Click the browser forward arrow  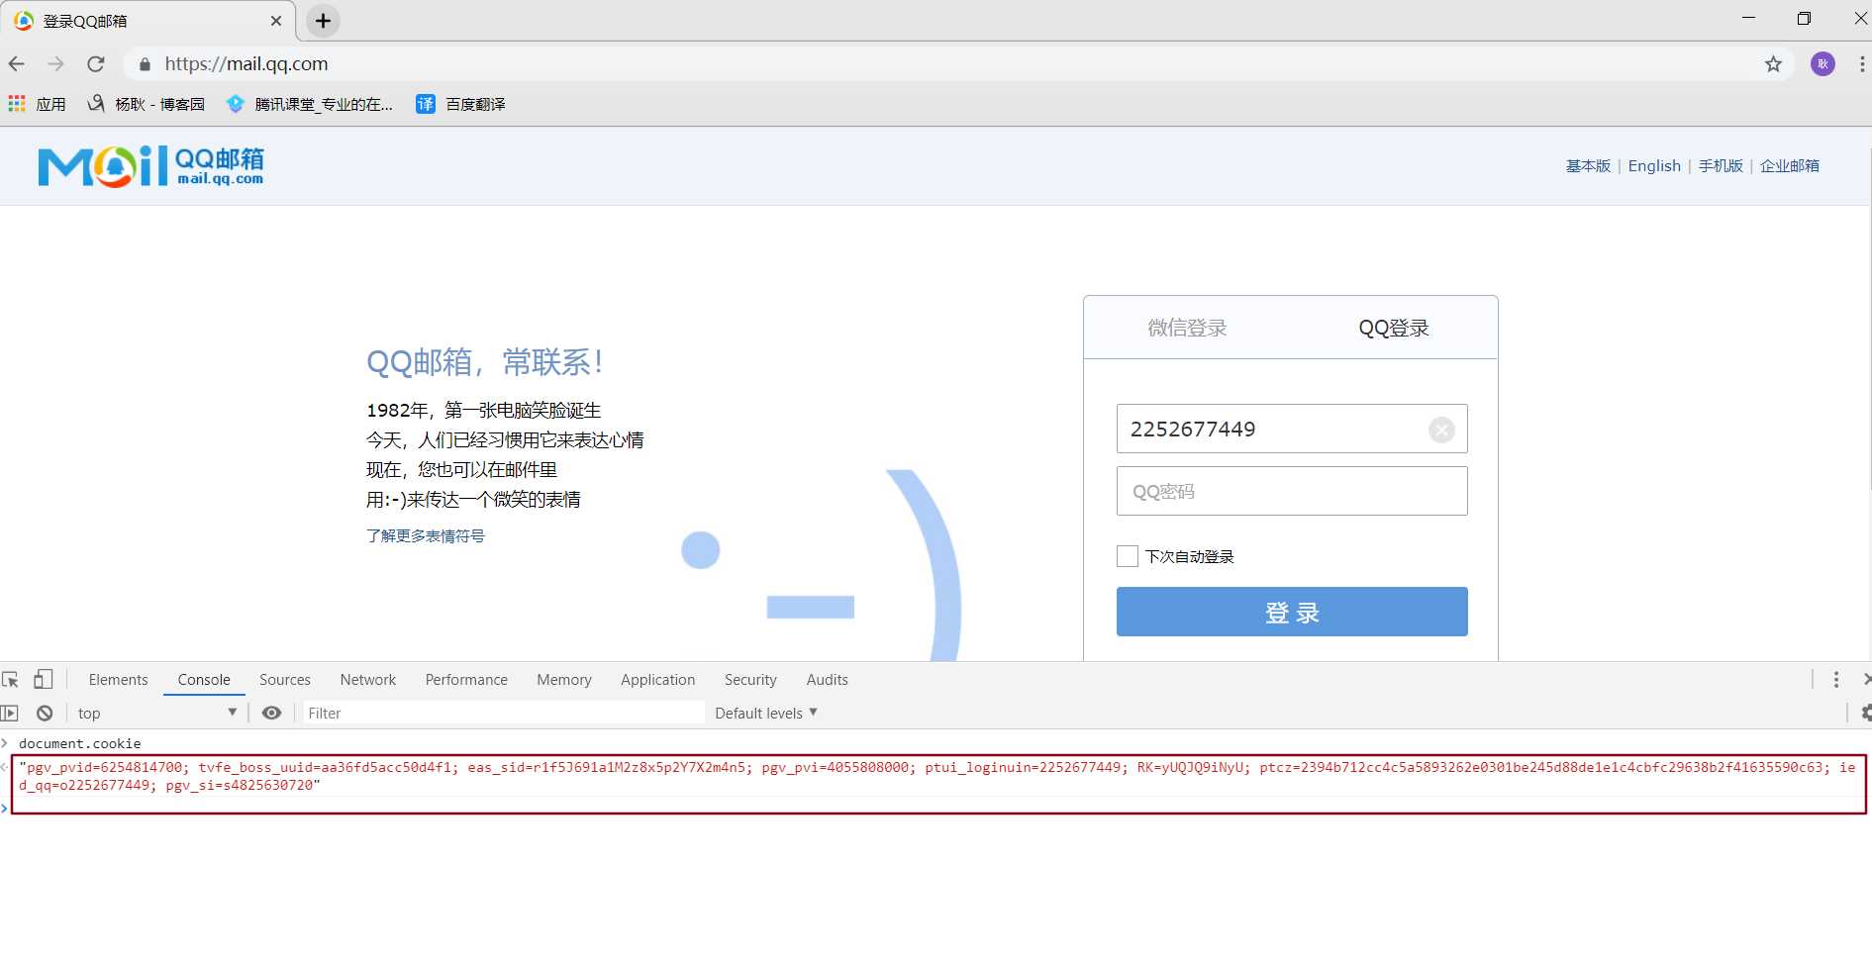[x=56, y=64]
